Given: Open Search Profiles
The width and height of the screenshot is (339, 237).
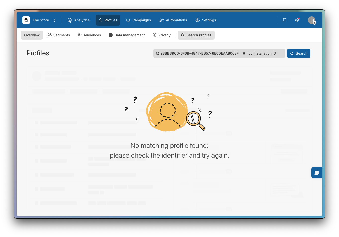Looking at the screenshot, I should point(196,35).
